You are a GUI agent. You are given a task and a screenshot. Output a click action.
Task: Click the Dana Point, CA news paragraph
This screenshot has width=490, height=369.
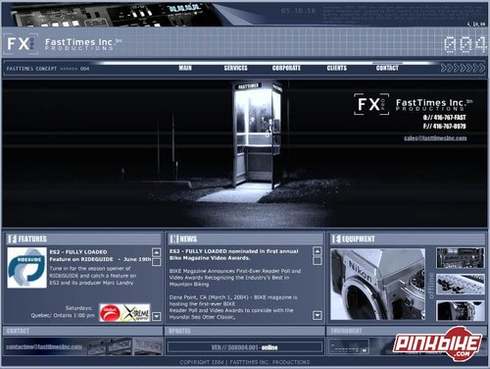[x=233, y=307]
